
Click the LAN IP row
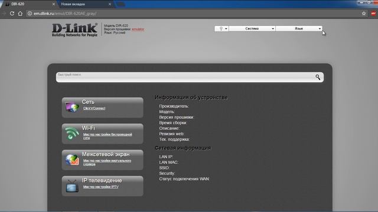pos(166,157)
